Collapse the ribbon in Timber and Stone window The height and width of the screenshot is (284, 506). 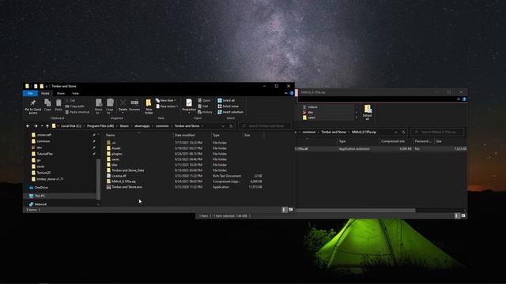point(286,93)
